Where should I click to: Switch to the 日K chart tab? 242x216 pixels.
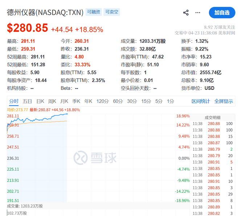(x=40, y=101)
